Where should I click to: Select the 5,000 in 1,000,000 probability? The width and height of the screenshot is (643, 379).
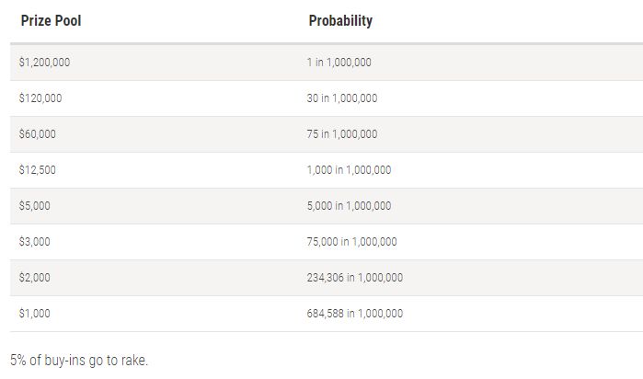click(349, 206)
